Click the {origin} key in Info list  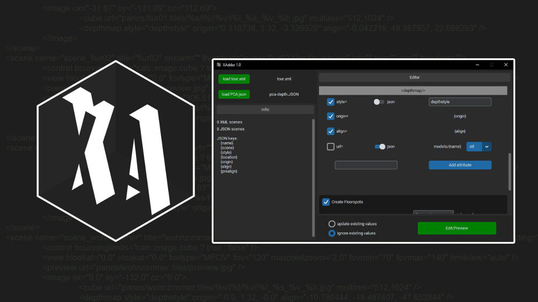pyautogui.click(x=227, y=162)
